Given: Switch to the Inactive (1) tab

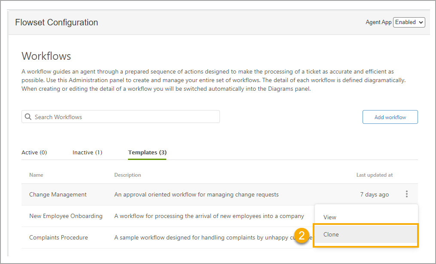Looking at the screenshot, I should point(87,153).
